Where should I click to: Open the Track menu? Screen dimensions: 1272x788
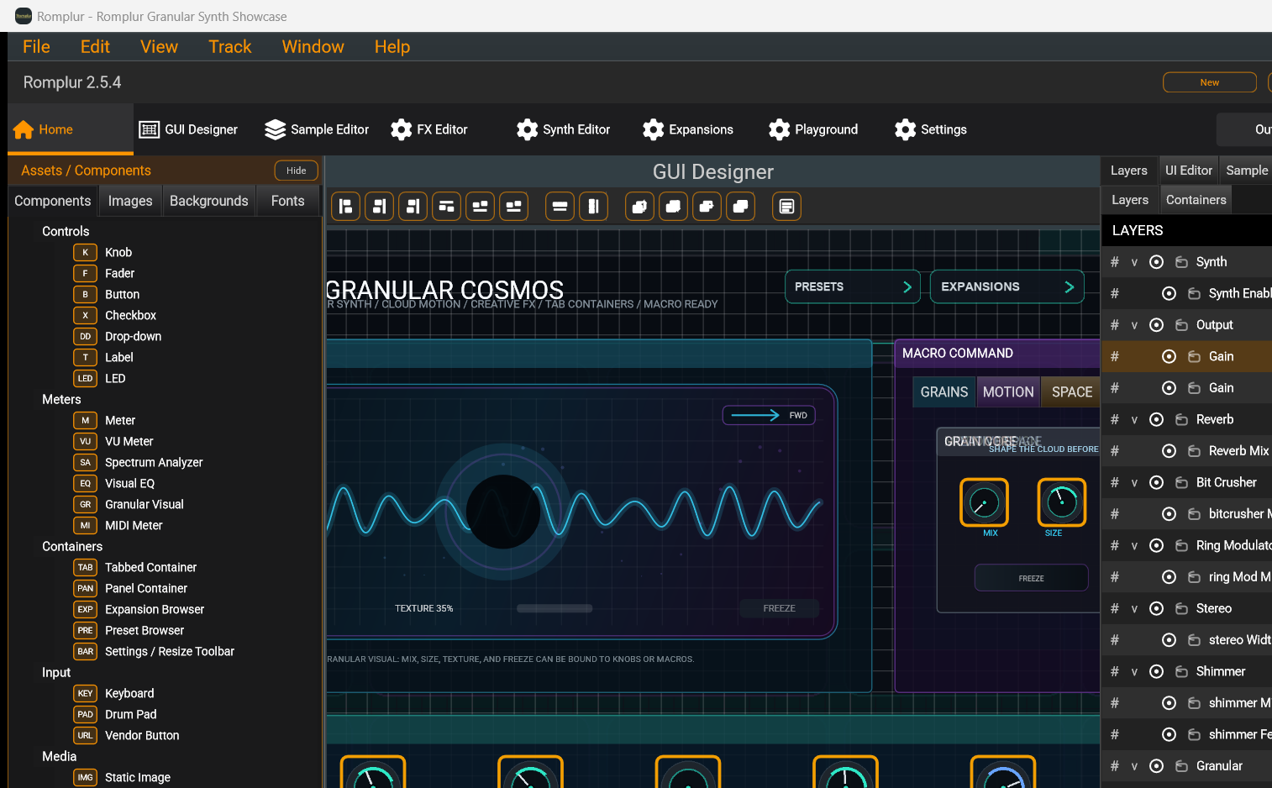click(x=230, y=47)
